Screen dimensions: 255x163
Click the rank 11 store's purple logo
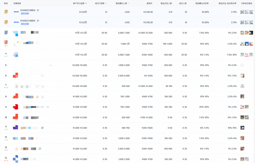tap(15, 127)
